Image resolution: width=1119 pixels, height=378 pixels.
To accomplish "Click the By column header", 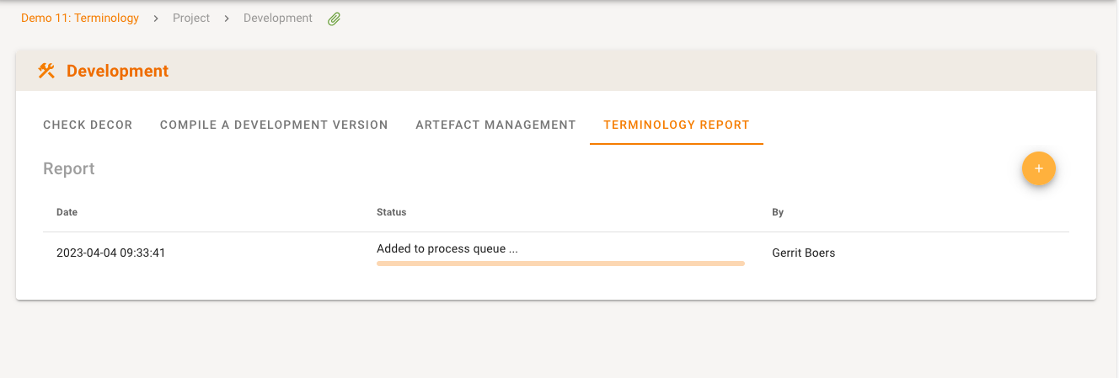I will coord(778,212).
